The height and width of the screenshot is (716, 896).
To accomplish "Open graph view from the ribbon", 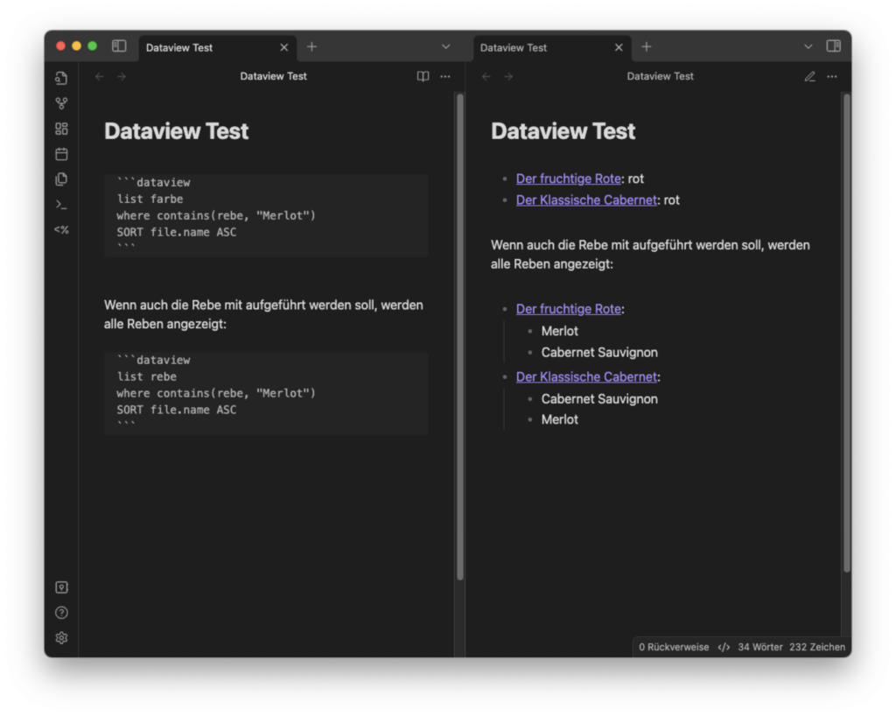I will pos(62,103).
